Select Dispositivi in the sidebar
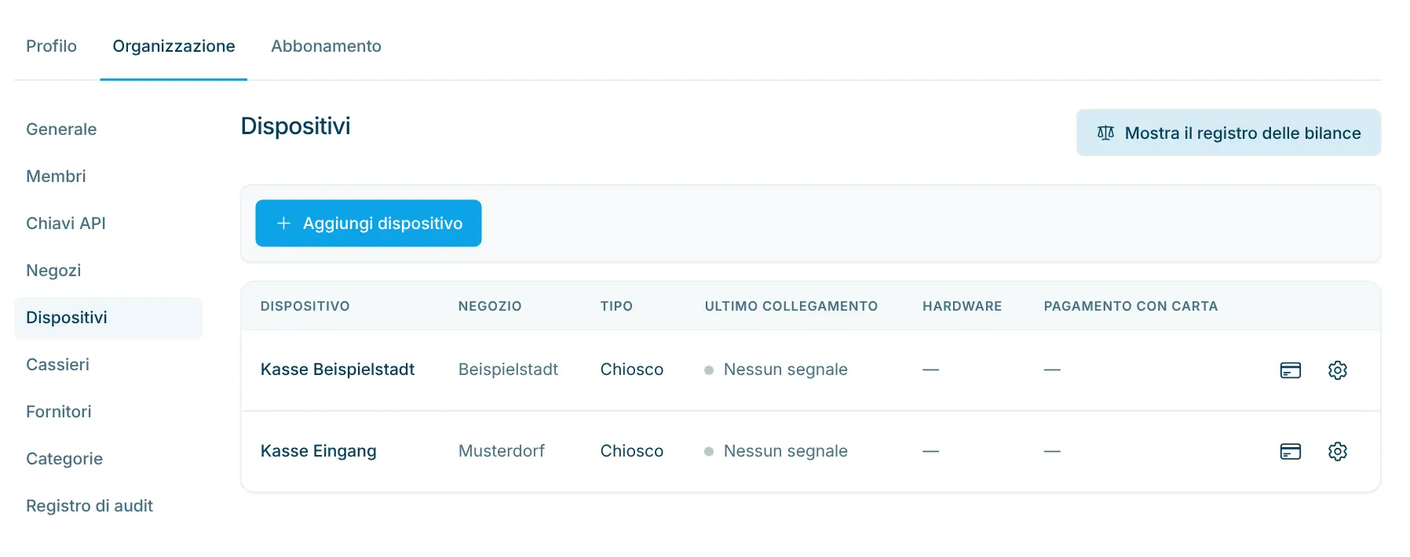Image resolution: width=1410 pixels, height=557 pixels. click(x=108, y=318)
